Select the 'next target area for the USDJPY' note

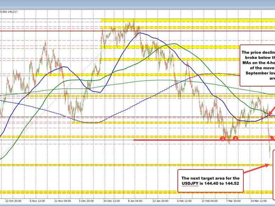coord(210,181)
